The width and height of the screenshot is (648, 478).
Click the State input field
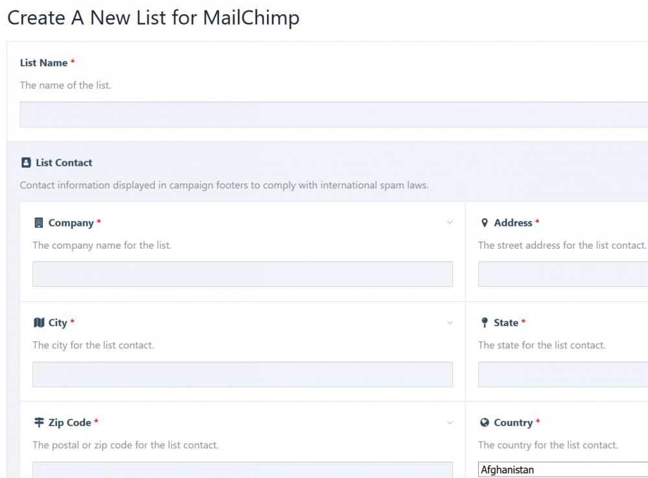[x=562, y=374]
